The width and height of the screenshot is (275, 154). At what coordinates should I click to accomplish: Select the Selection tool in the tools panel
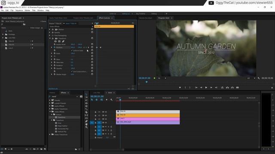coord(86,94)
